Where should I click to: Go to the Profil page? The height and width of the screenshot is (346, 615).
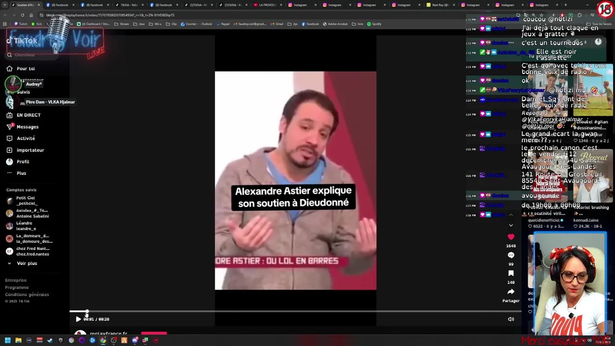(x=18, y=161)
